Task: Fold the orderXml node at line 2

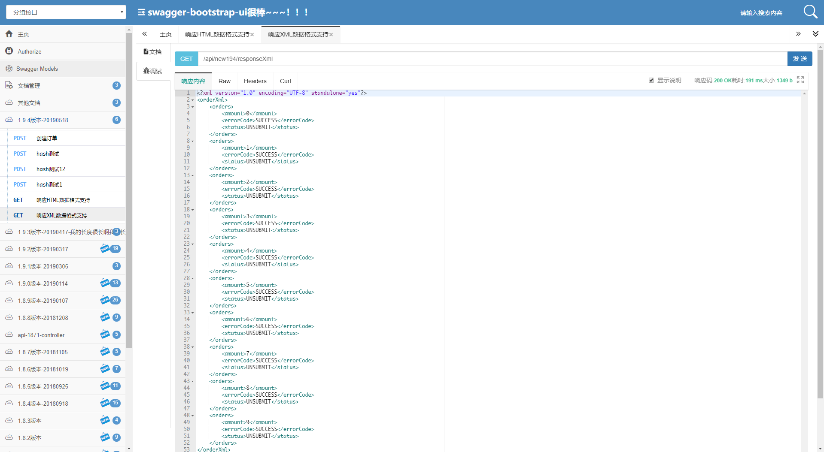Action: tap(192, 100)
